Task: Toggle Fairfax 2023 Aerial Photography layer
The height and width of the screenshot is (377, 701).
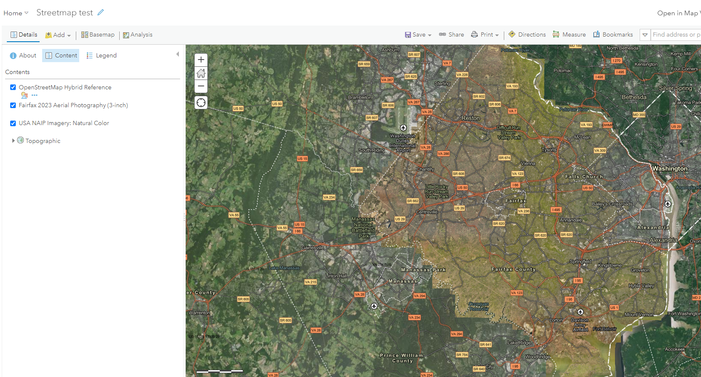Action: tap(13, 105)
